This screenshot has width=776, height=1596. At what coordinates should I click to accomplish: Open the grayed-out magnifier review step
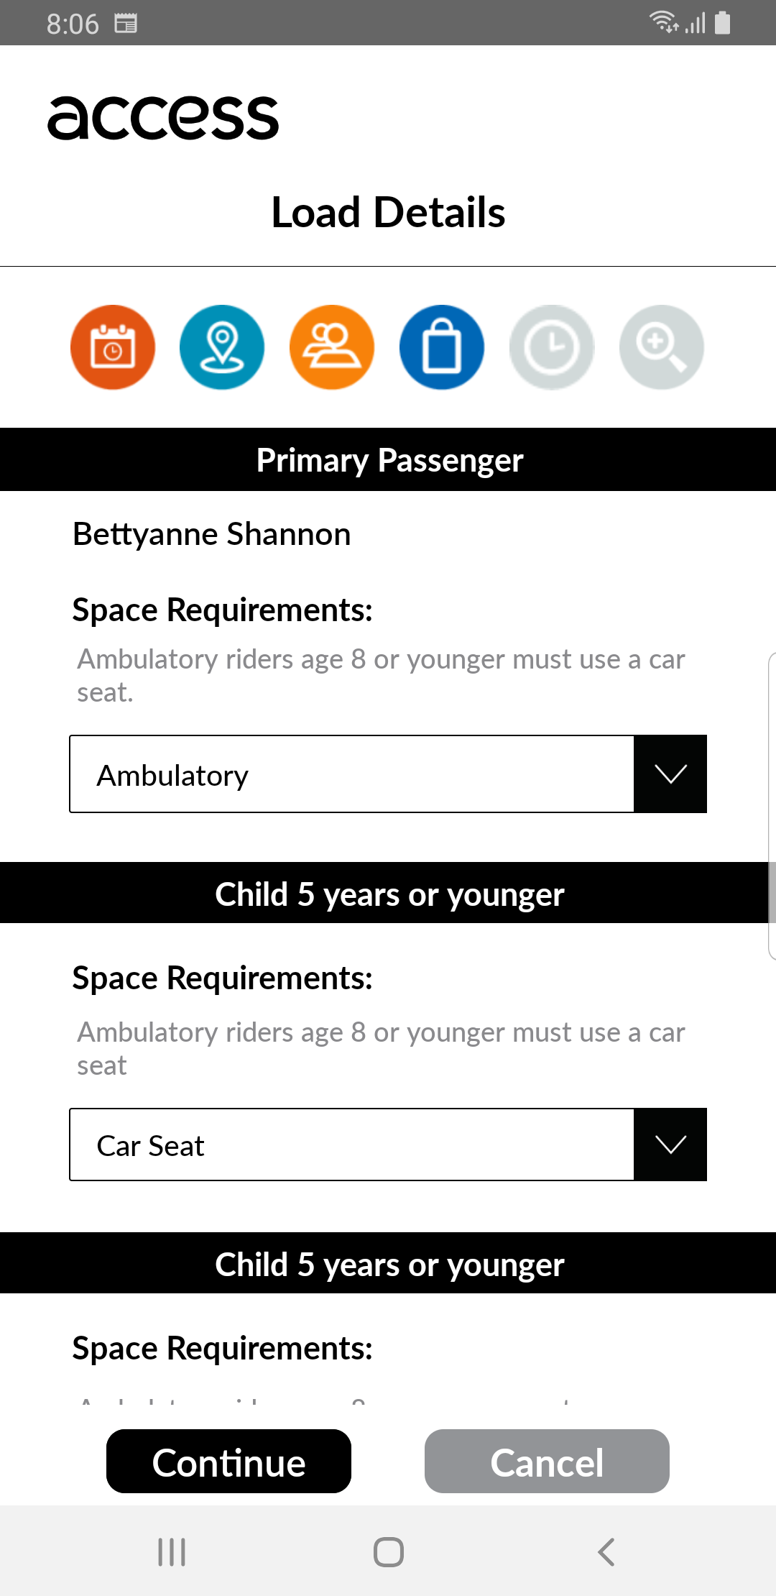[x=662, y=347]
